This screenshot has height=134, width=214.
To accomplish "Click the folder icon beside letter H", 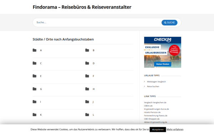I will 87,89.
